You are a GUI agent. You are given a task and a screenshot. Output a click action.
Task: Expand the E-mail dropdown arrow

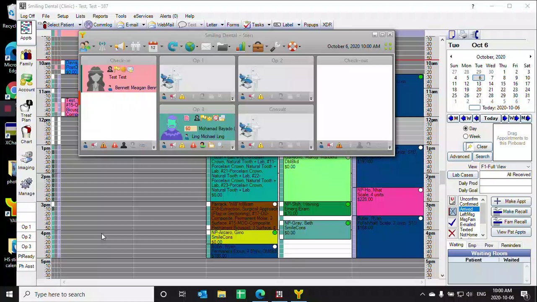(143, 25)
